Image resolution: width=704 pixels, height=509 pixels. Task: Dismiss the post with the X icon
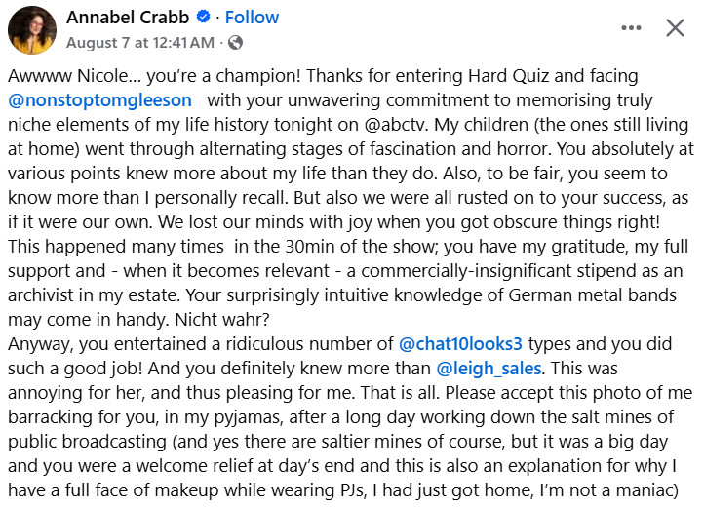click(675, 27)
